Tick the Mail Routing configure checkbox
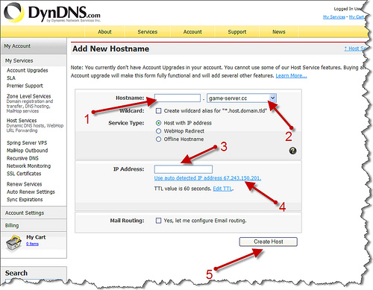The width and height of the screenshot is (373, 290). coord(158,221)
